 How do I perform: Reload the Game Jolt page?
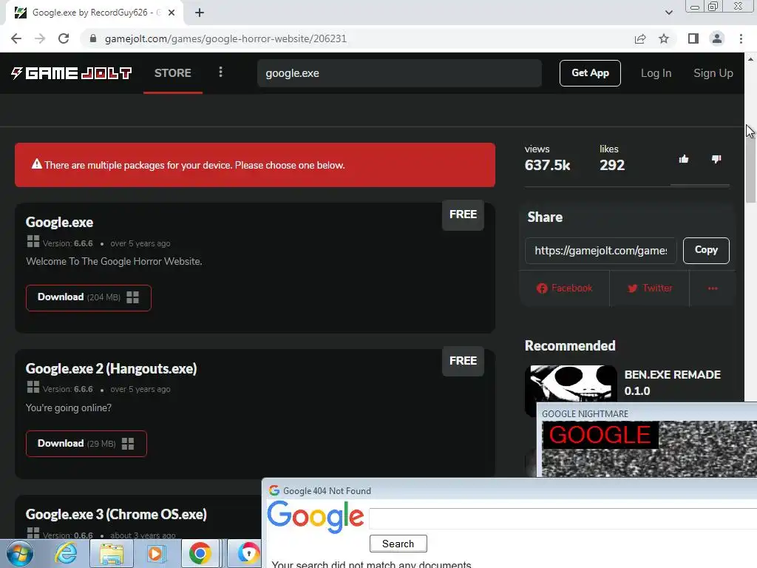(x=64, y=38)
